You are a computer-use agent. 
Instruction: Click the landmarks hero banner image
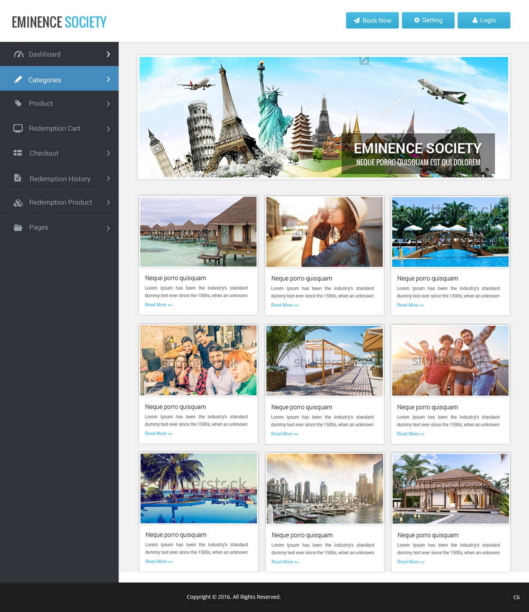[x=324, y=117]
